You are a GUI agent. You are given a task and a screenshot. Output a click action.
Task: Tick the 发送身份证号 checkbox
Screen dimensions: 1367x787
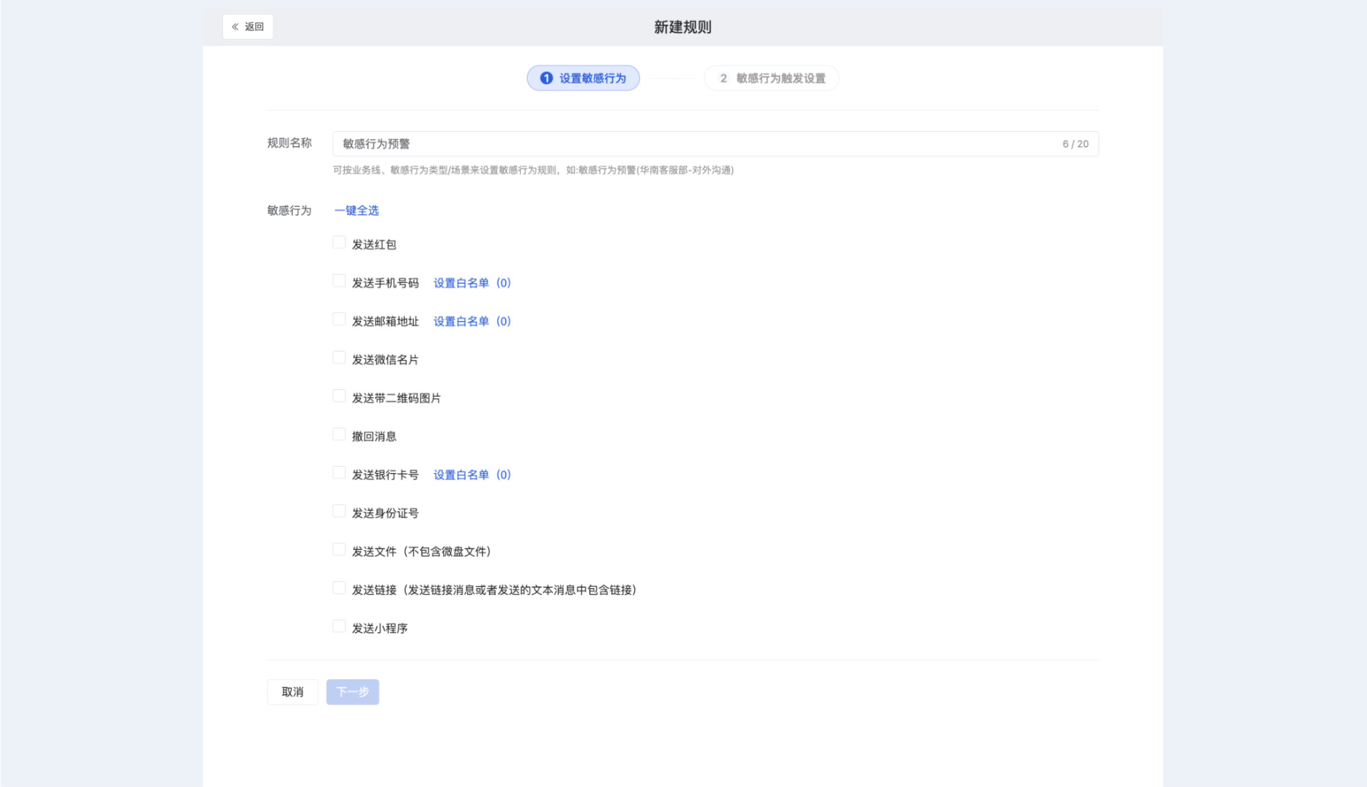coord(339,511)
